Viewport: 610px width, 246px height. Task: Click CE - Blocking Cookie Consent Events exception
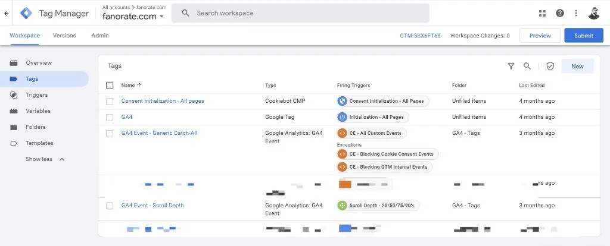point(387,154)
